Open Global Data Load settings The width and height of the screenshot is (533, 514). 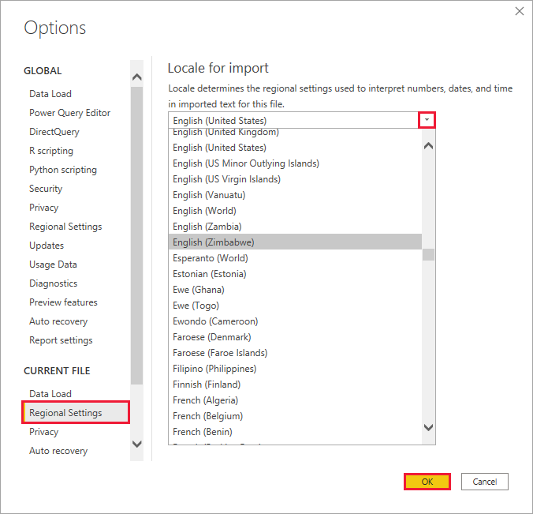tap(50, 94)
